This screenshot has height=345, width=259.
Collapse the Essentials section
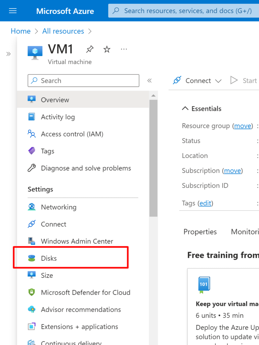pos(185,108)
